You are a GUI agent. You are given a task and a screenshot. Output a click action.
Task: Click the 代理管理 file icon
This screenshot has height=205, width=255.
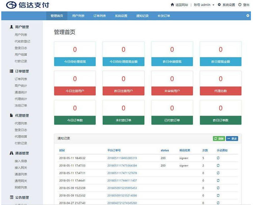11,116
